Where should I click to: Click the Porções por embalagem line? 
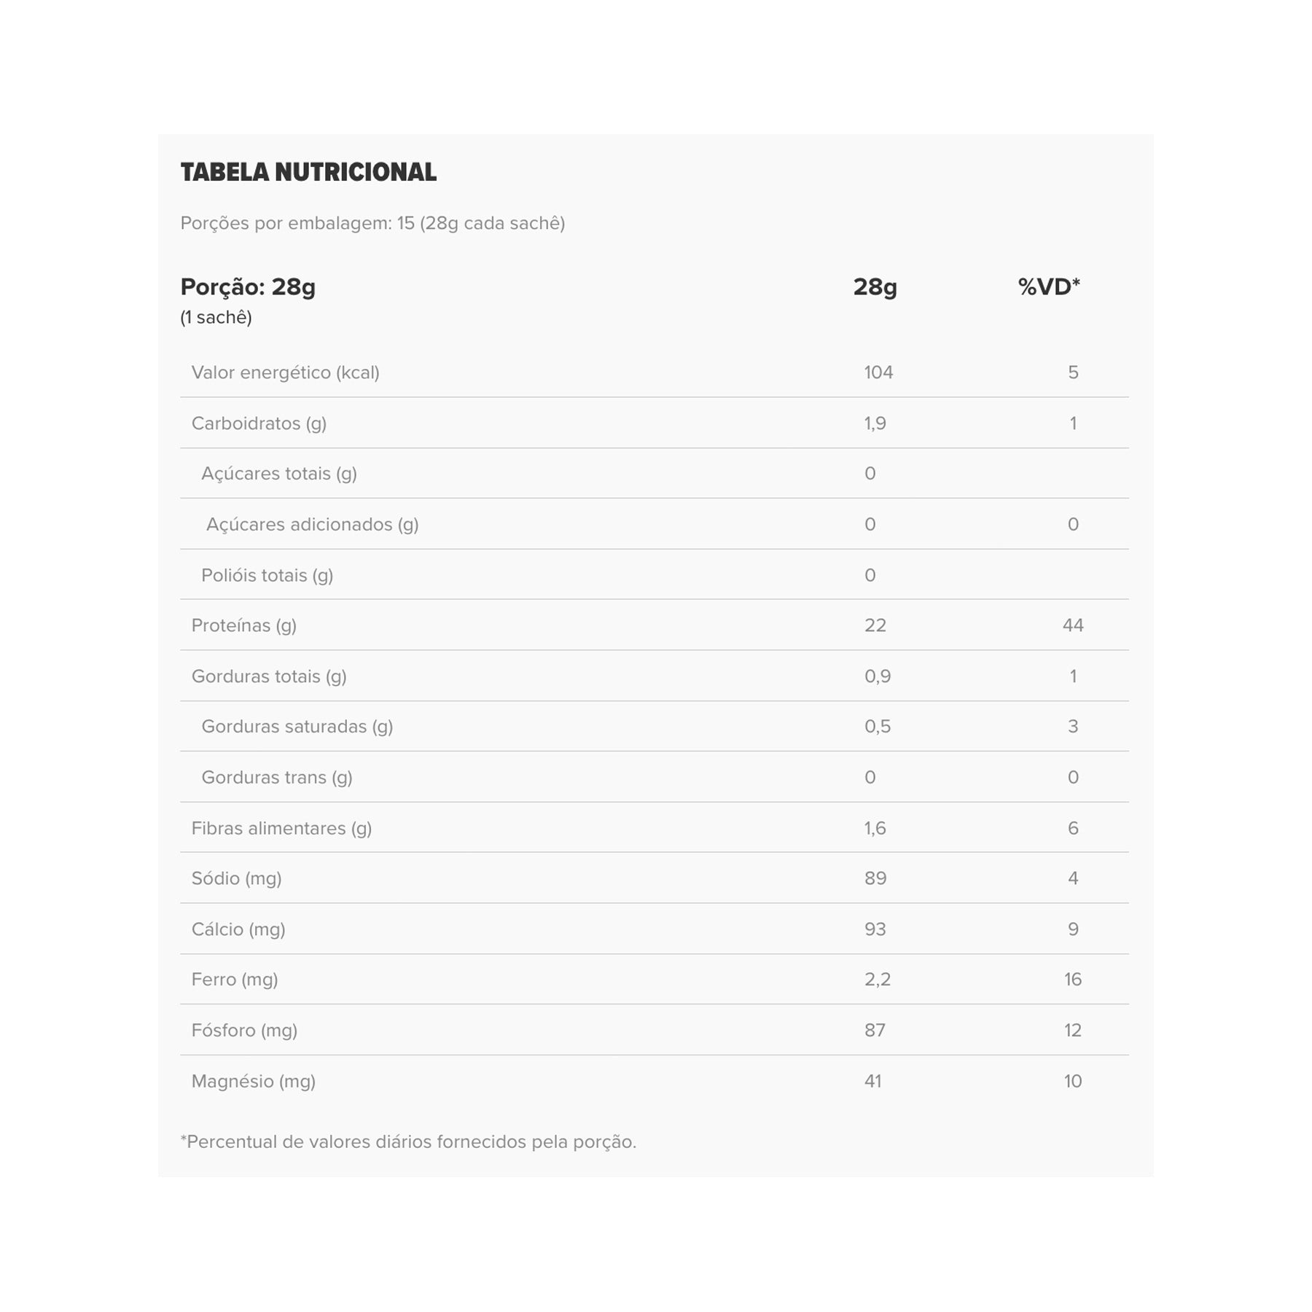[372, 223]
